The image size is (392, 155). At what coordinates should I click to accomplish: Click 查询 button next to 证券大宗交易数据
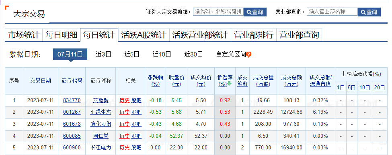[x=255, y=12]
